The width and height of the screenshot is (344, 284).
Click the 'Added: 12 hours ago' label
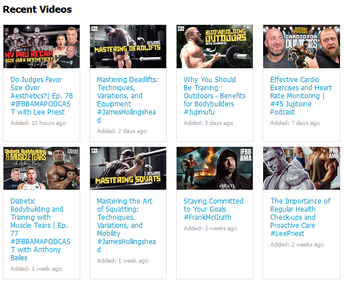pos(38,123)
